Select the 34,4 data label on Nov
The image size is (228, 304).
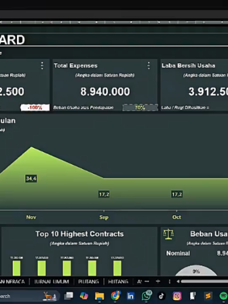tap(31, 178)
